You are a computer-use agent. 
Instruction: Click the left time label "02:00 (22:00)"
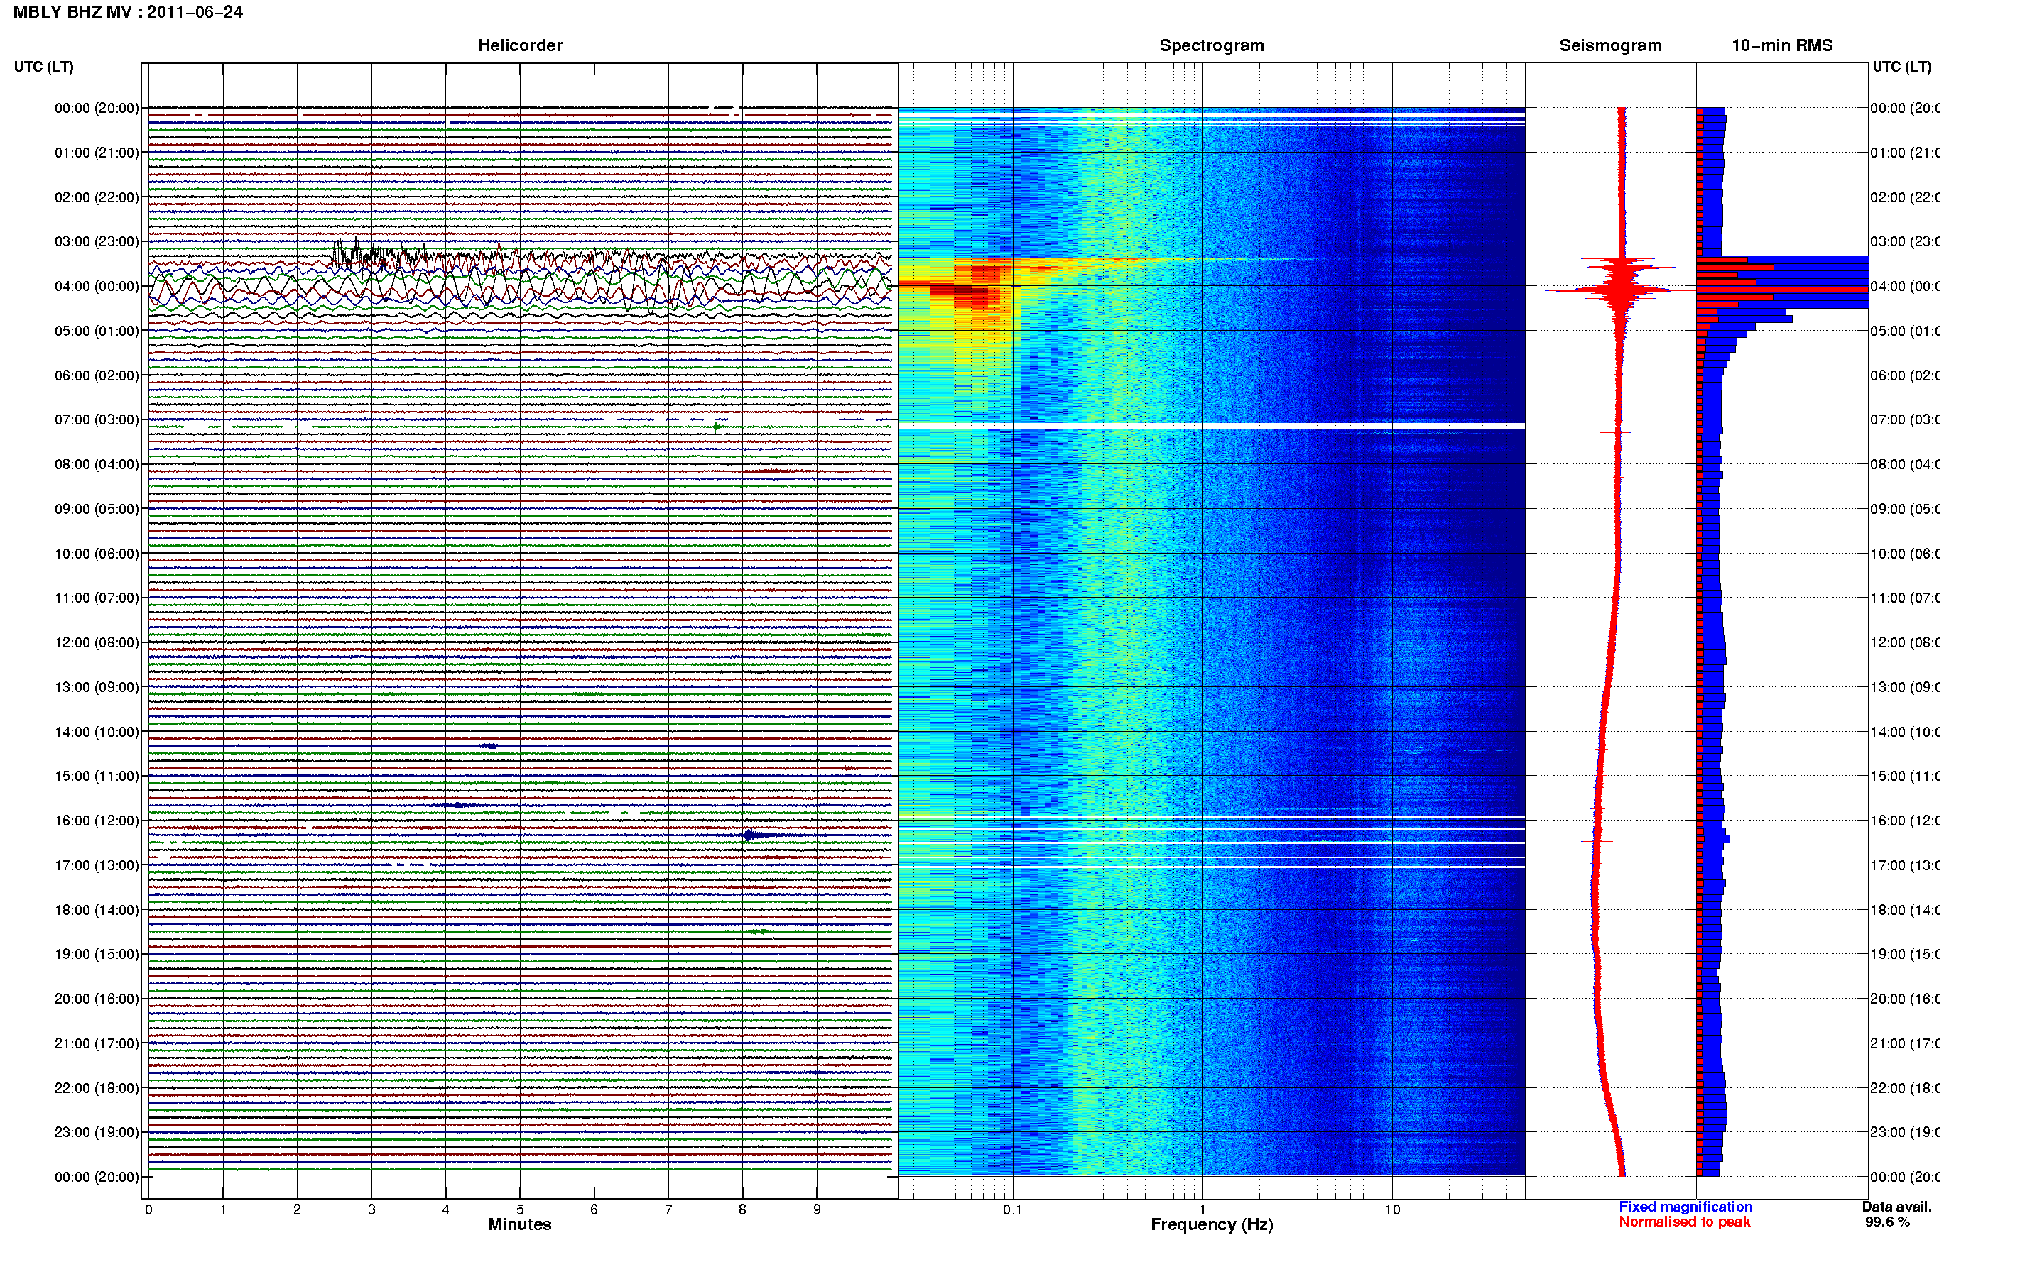(x=97, y=198)
